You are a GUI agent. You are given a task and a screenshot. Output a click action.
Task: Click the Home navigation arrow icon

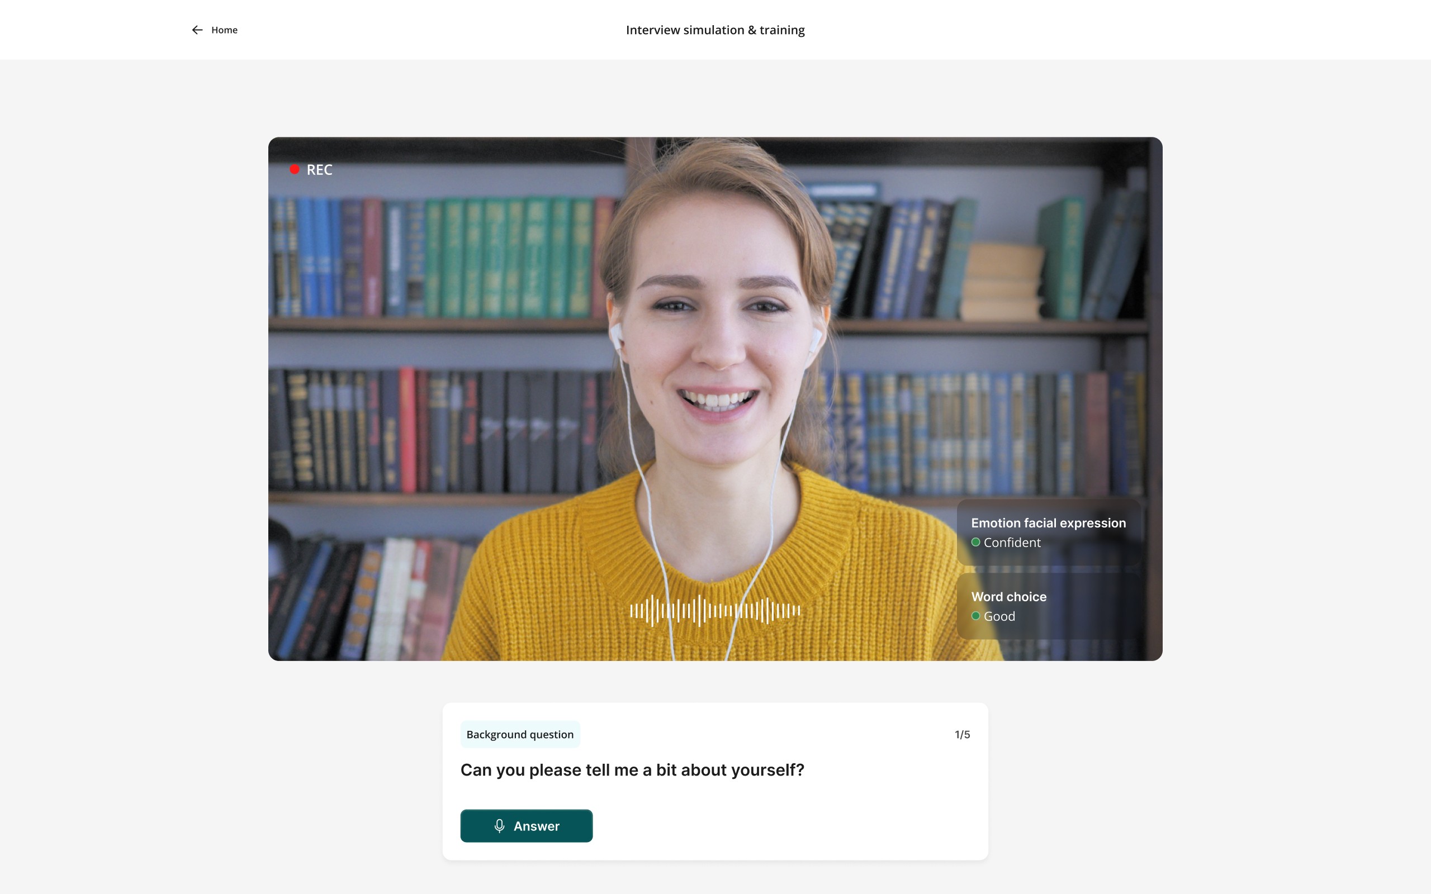pos(198,29)
